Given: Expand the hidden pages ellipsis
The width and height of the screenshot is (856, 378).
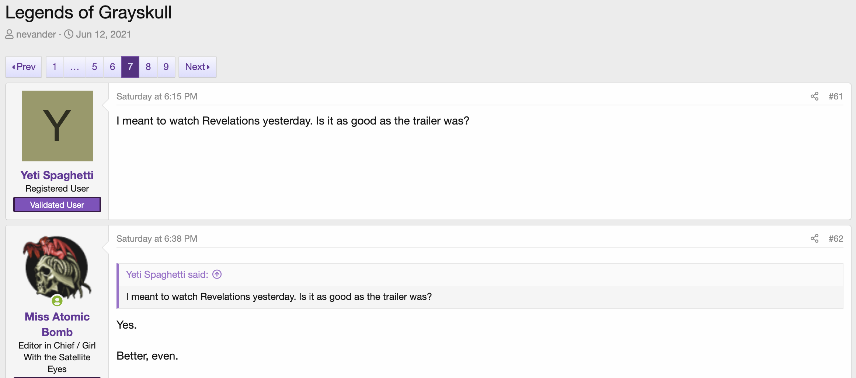Looking at the screenshot, I should [74, 67].
